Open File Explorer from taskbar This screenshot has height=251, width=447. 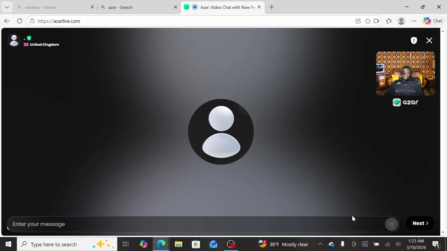click(x=178, y=244)
